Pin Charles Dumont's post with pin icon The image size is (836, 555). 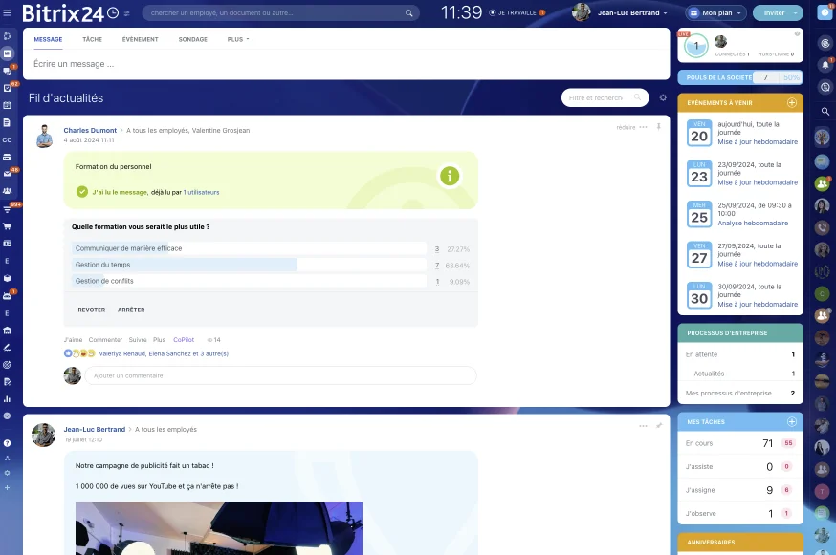click(658, 127)
